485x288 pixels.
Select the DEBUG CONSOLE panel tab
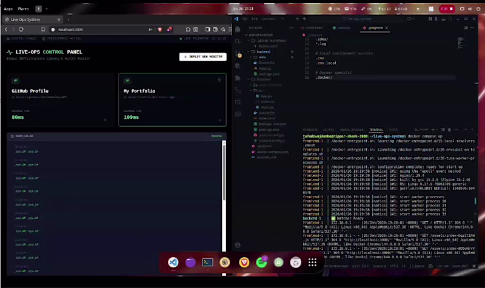352,130
